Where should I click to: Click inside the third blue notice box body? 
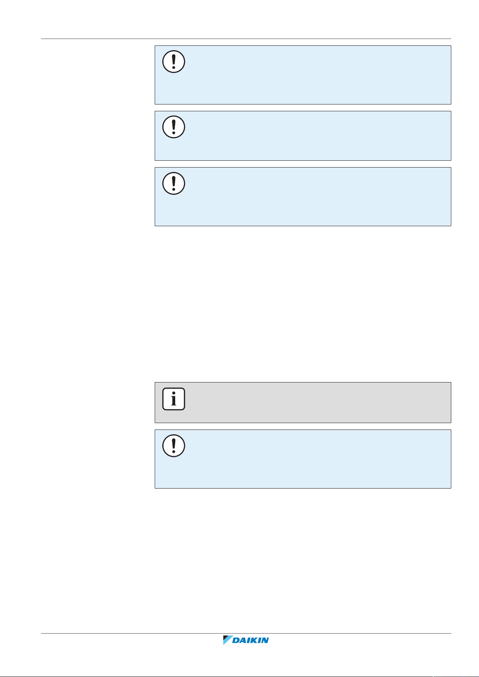[x=317, y=197]
